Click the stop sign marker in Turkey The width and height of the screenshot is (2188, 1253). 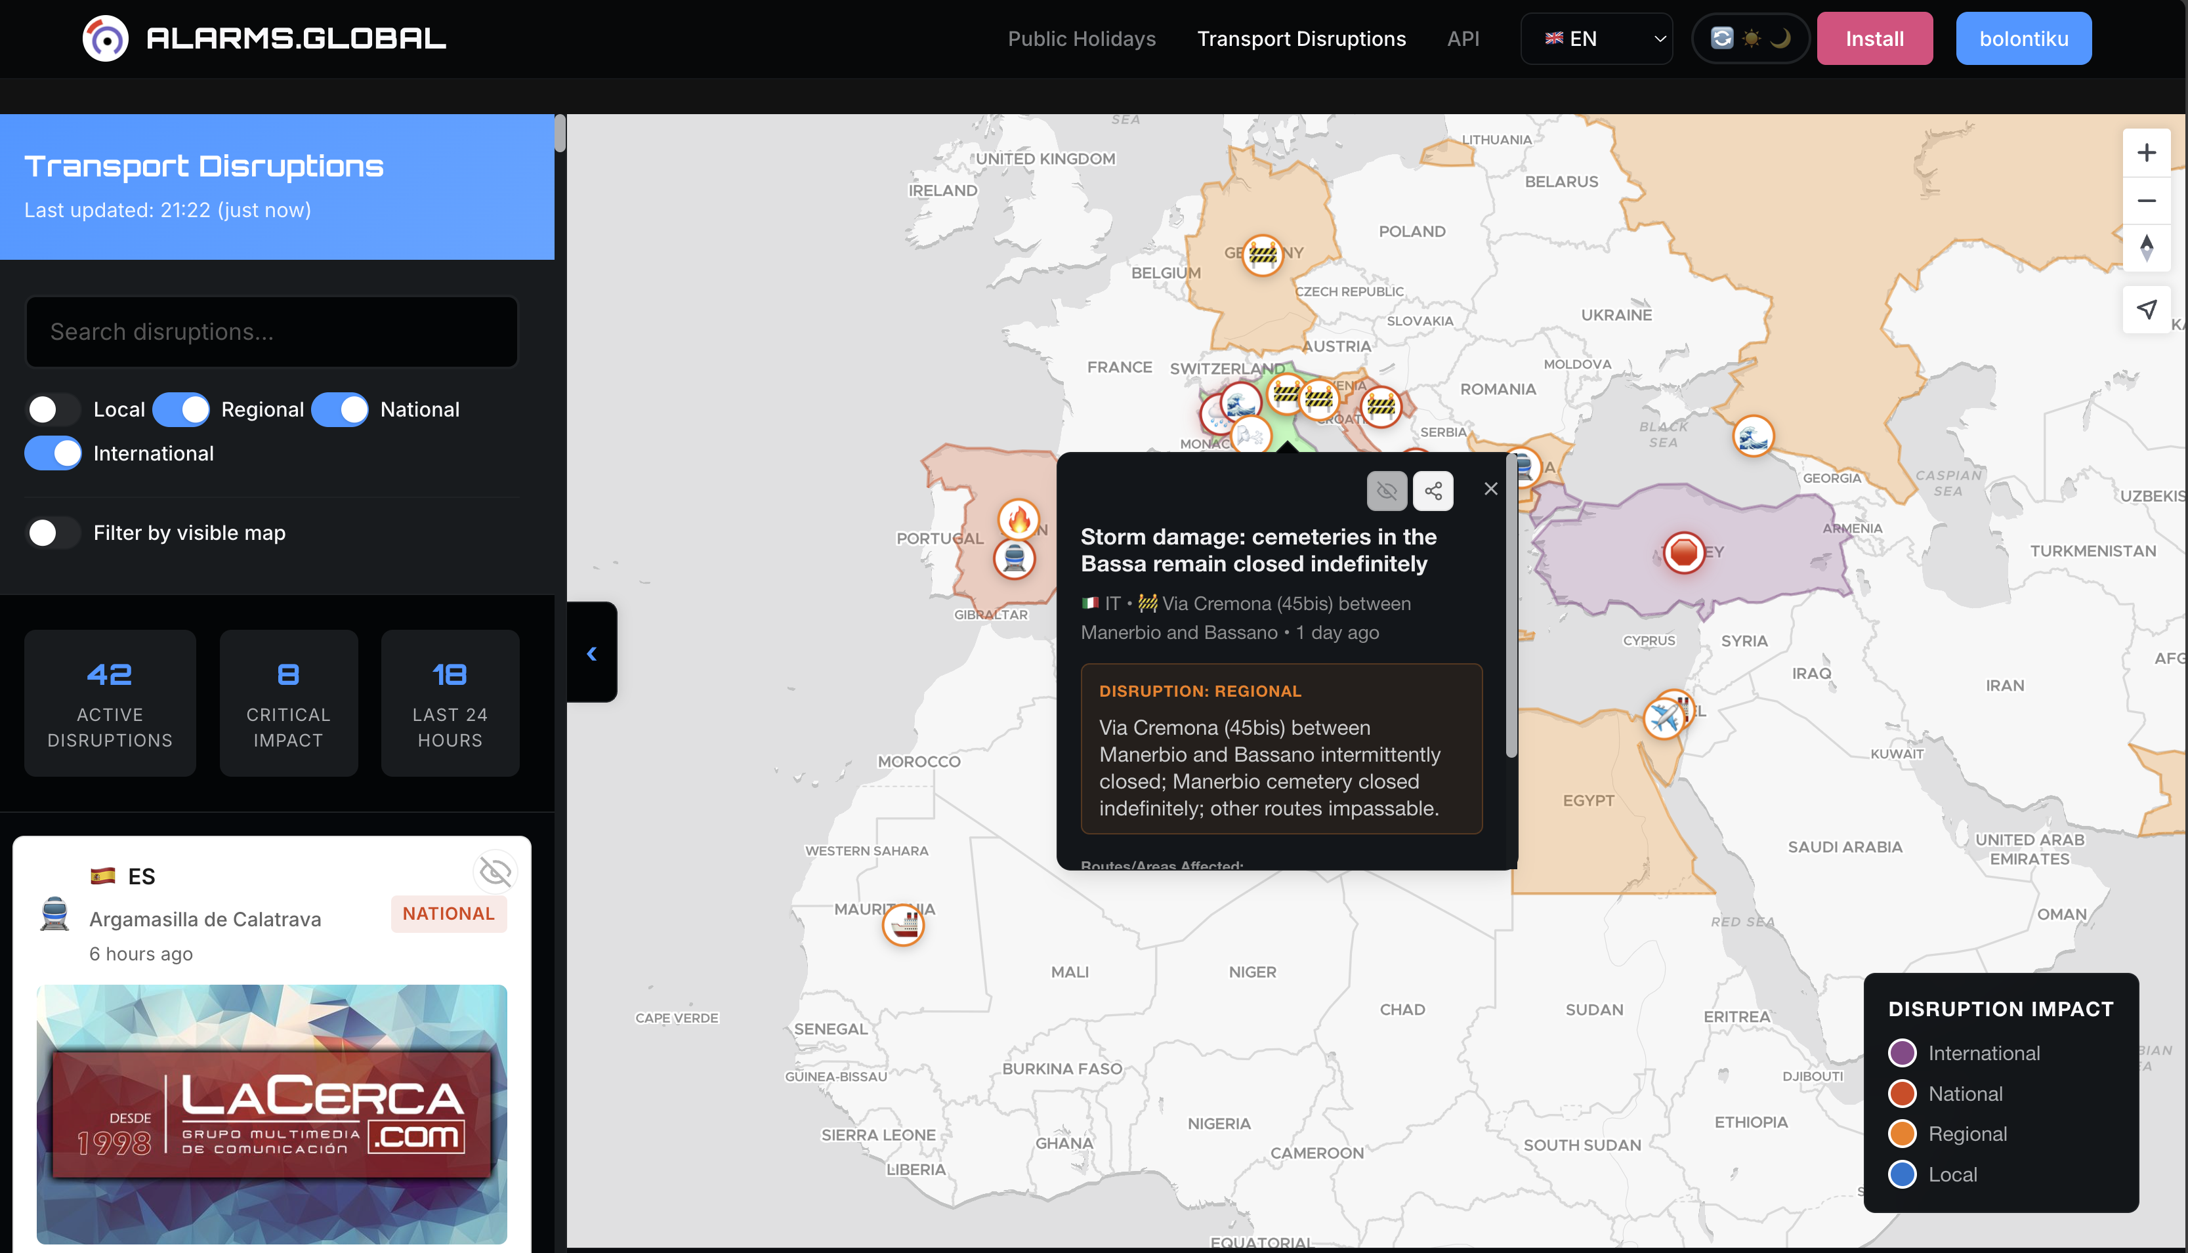tap(1683, 552)
